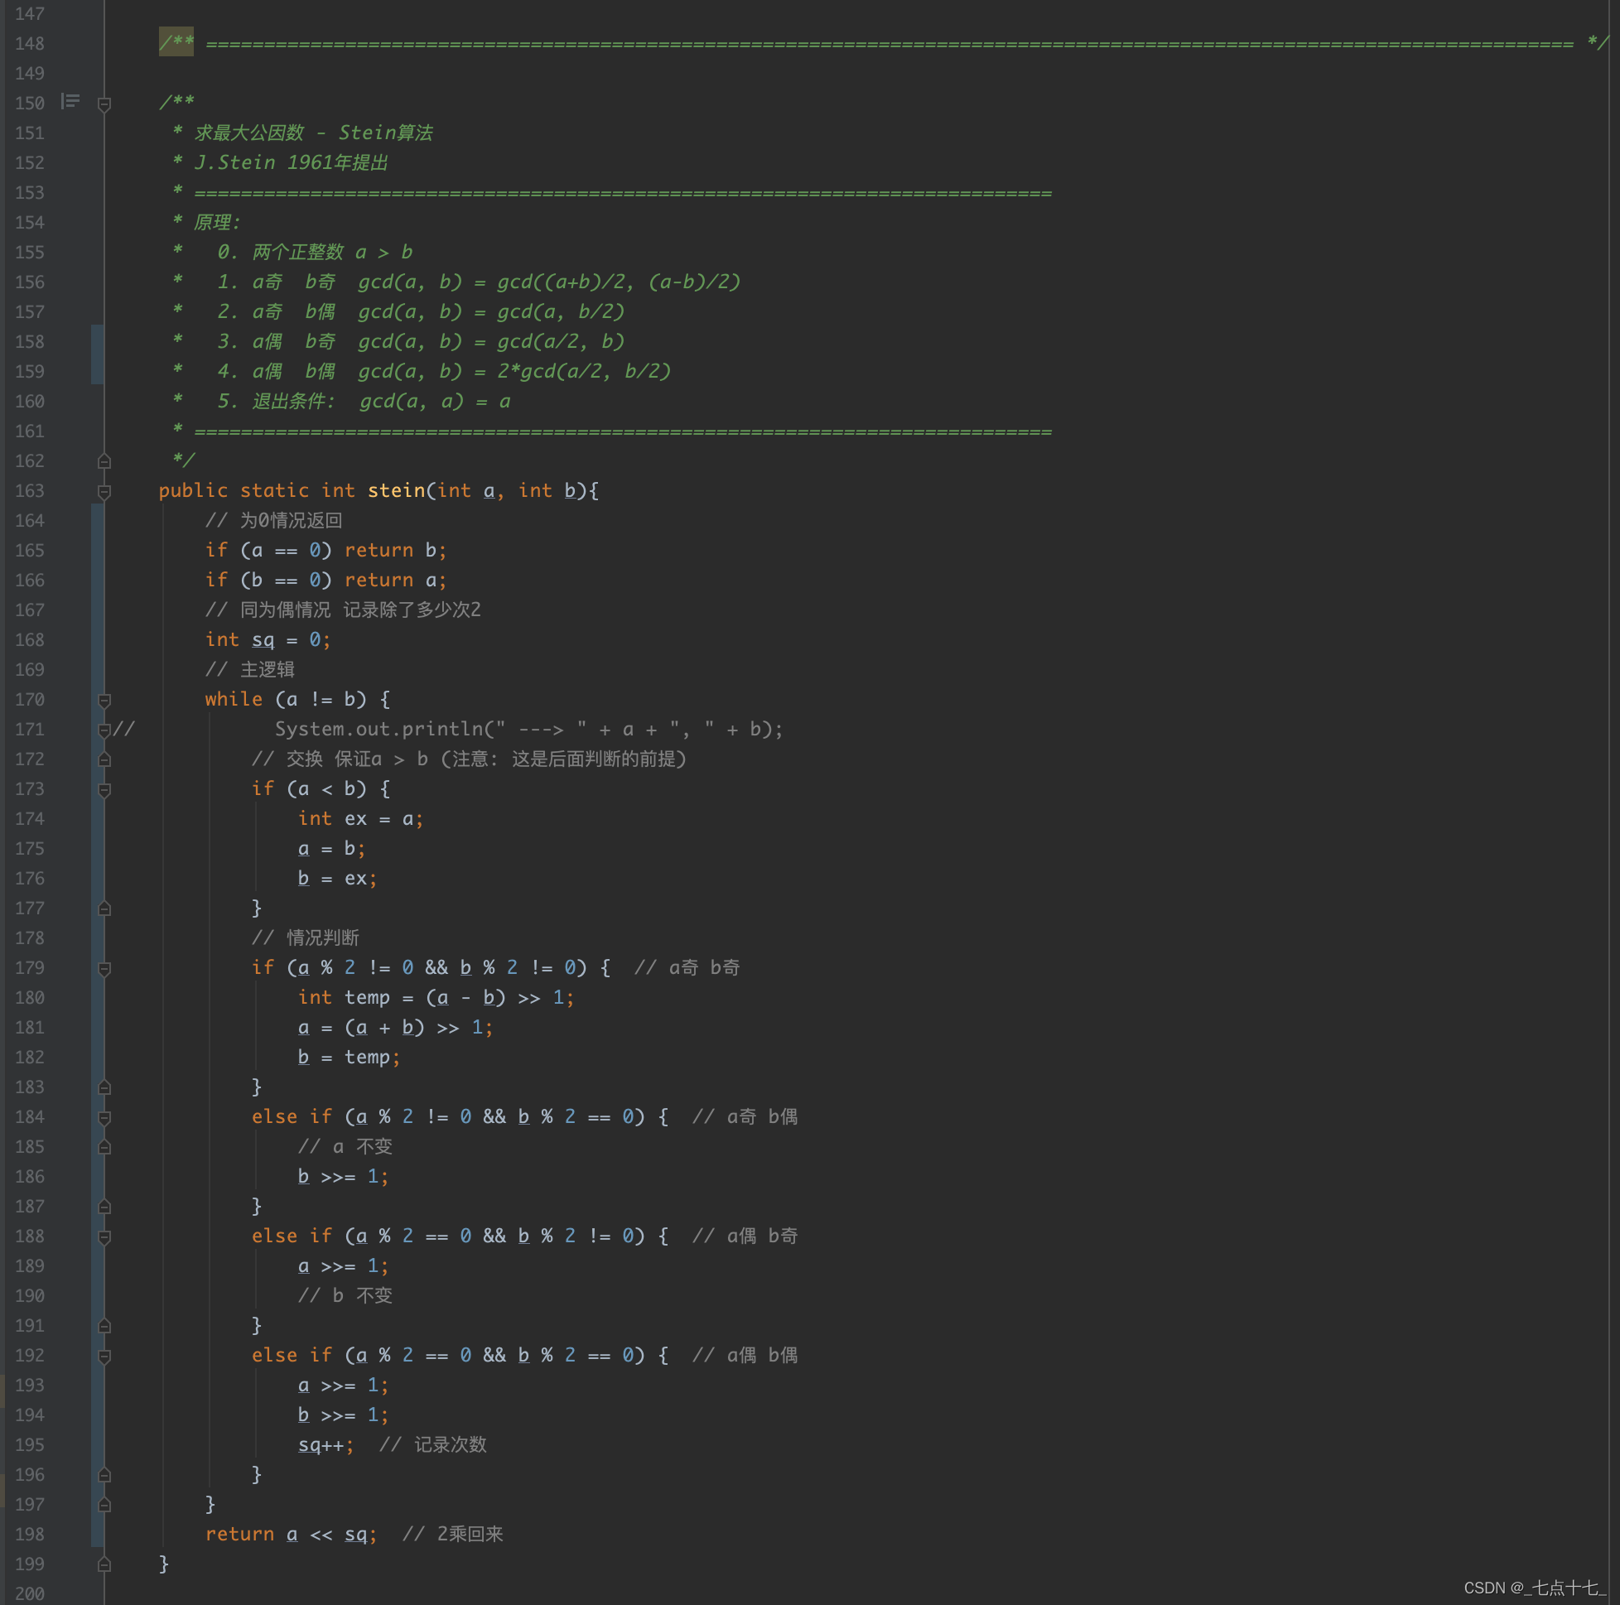Click fold marker beside commented println line 171
Viewport: 1620px width, 1605px height.
click(105, 730)
